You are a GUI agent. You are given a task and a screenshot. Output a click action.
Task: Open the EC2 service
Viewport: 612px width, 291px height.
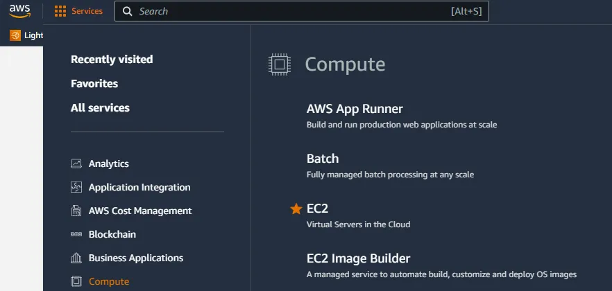[x=317, y=209]
